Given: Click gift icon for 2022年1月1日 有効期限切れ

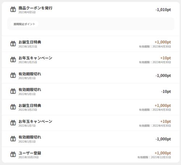Looking at the screenshot, I should point(13,139).
